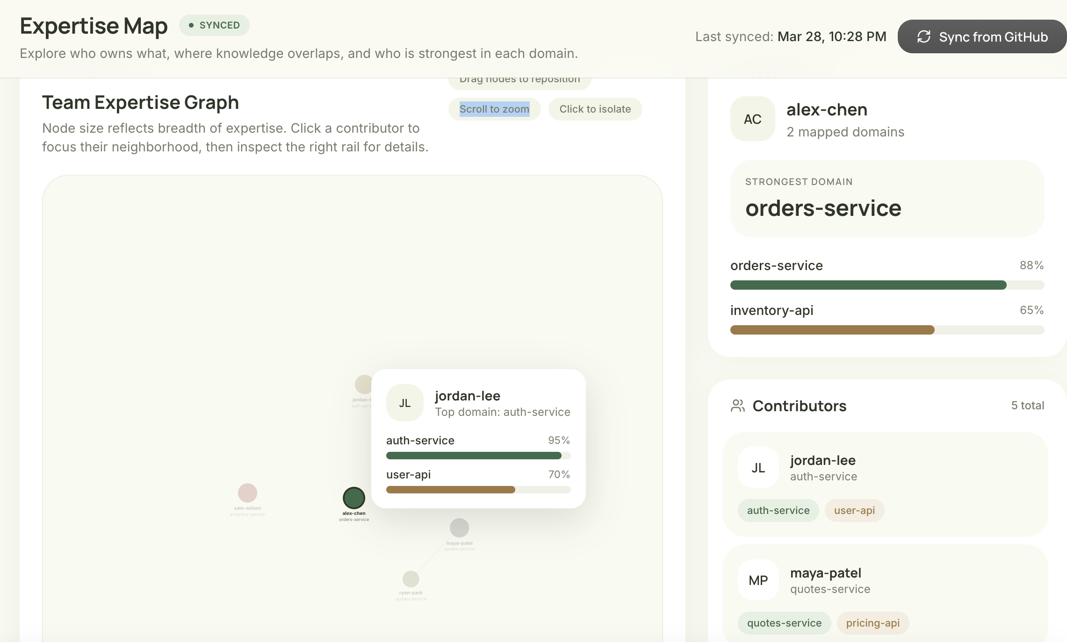Click the Contributors people icon

(737, 406)
